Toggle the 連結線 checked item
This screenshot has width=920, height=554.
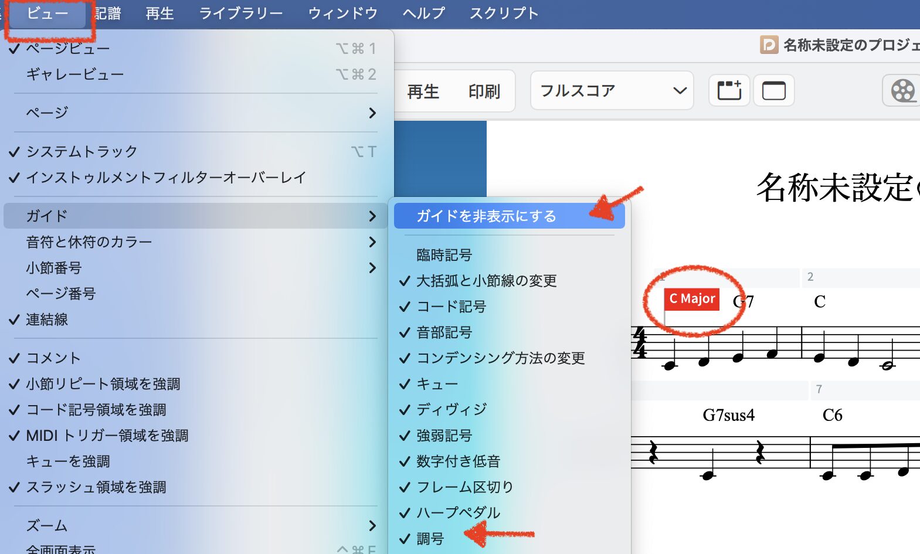pos(47,320)
